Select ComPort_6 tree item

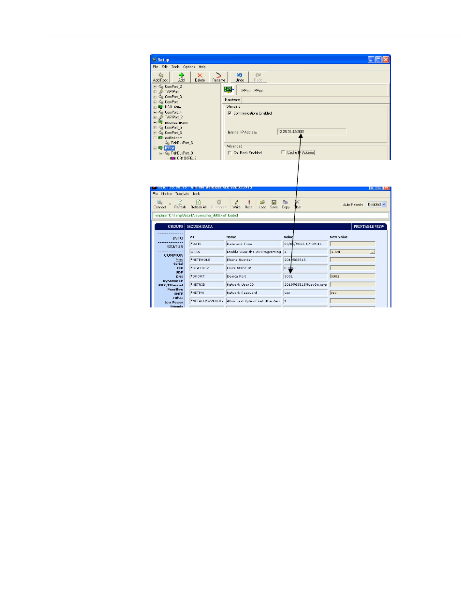(x=173, y=132)
